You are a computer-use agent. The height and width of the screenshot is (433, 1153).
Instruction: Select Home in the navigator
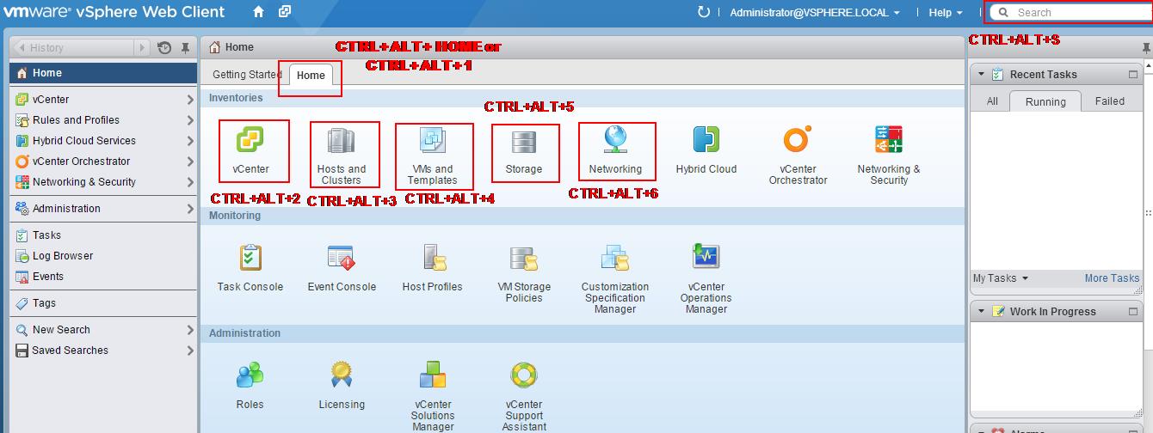(x=103, y=73)
